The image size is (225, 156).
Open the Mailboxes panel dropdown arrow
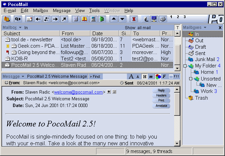pyautogui.click(x=205, y=28)
